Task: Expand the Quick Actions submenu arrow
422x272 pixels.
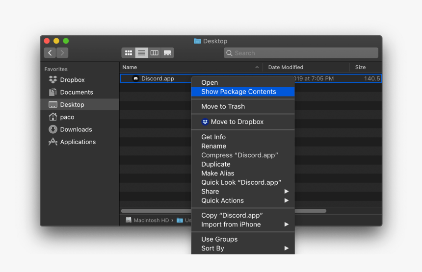Action: coord(287,200)
